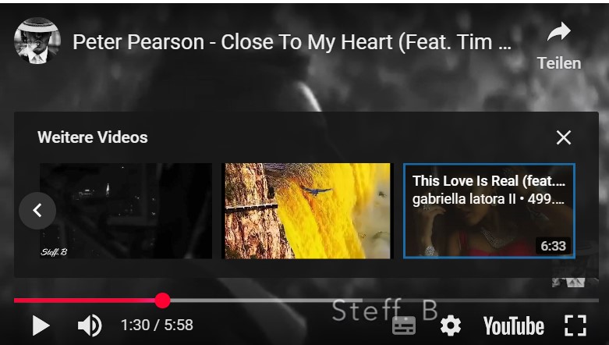The width and height of the screenshot is (609, 345).
Task: Click the 1:30 / 5:58 time display
Action: click(x=157, y=325)
